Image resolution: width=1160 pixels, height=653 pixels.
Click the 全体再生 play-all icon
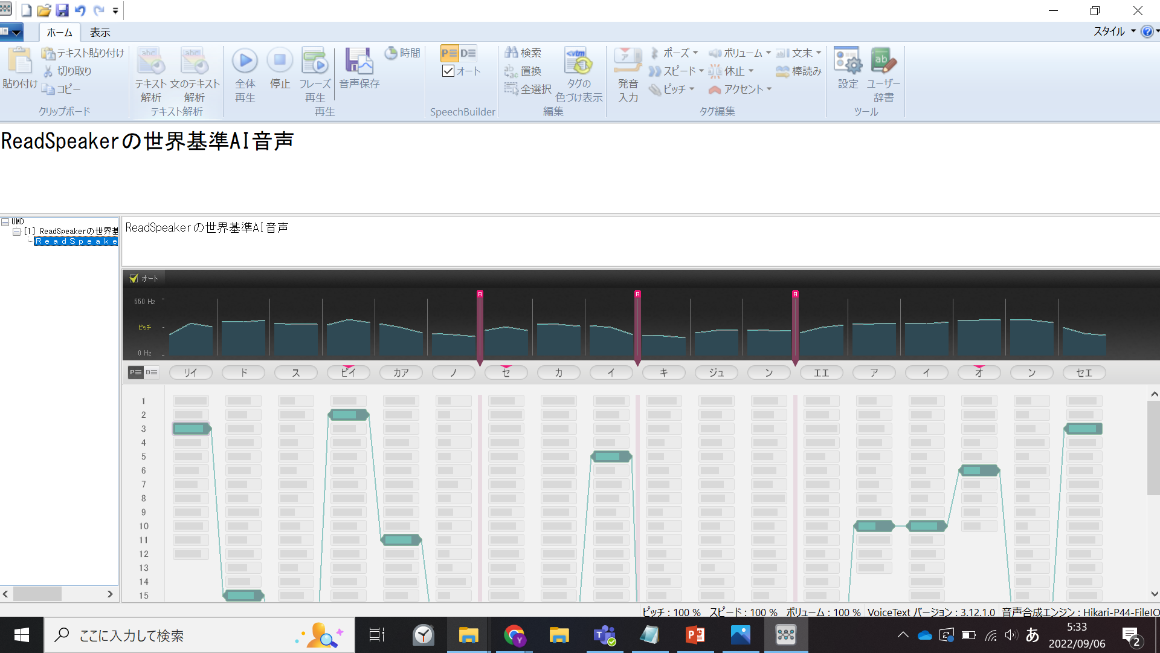245,61
